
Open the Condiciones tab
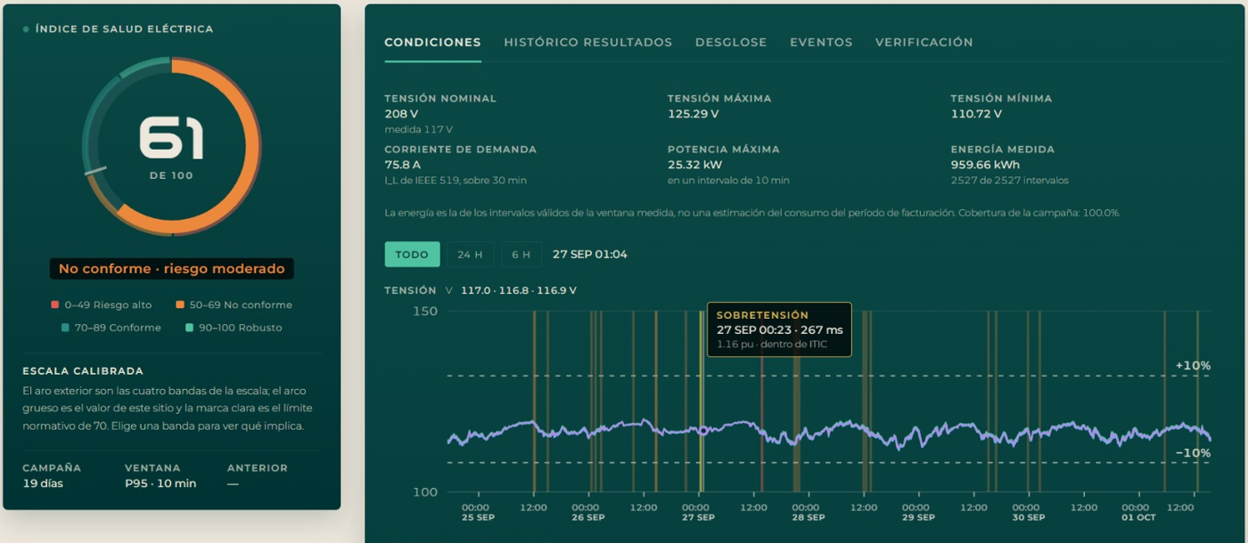432,42
